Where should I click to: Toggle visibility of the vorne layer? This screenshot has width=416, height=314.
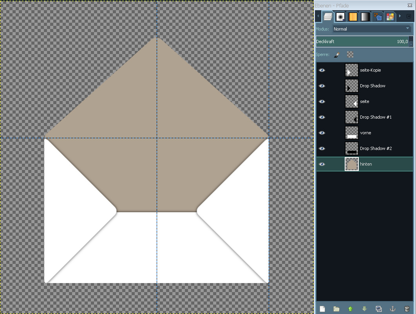[322, 133]
